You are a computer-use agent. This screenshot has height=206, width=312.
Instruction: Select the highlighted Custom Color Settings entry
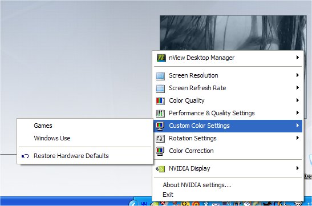228,126
